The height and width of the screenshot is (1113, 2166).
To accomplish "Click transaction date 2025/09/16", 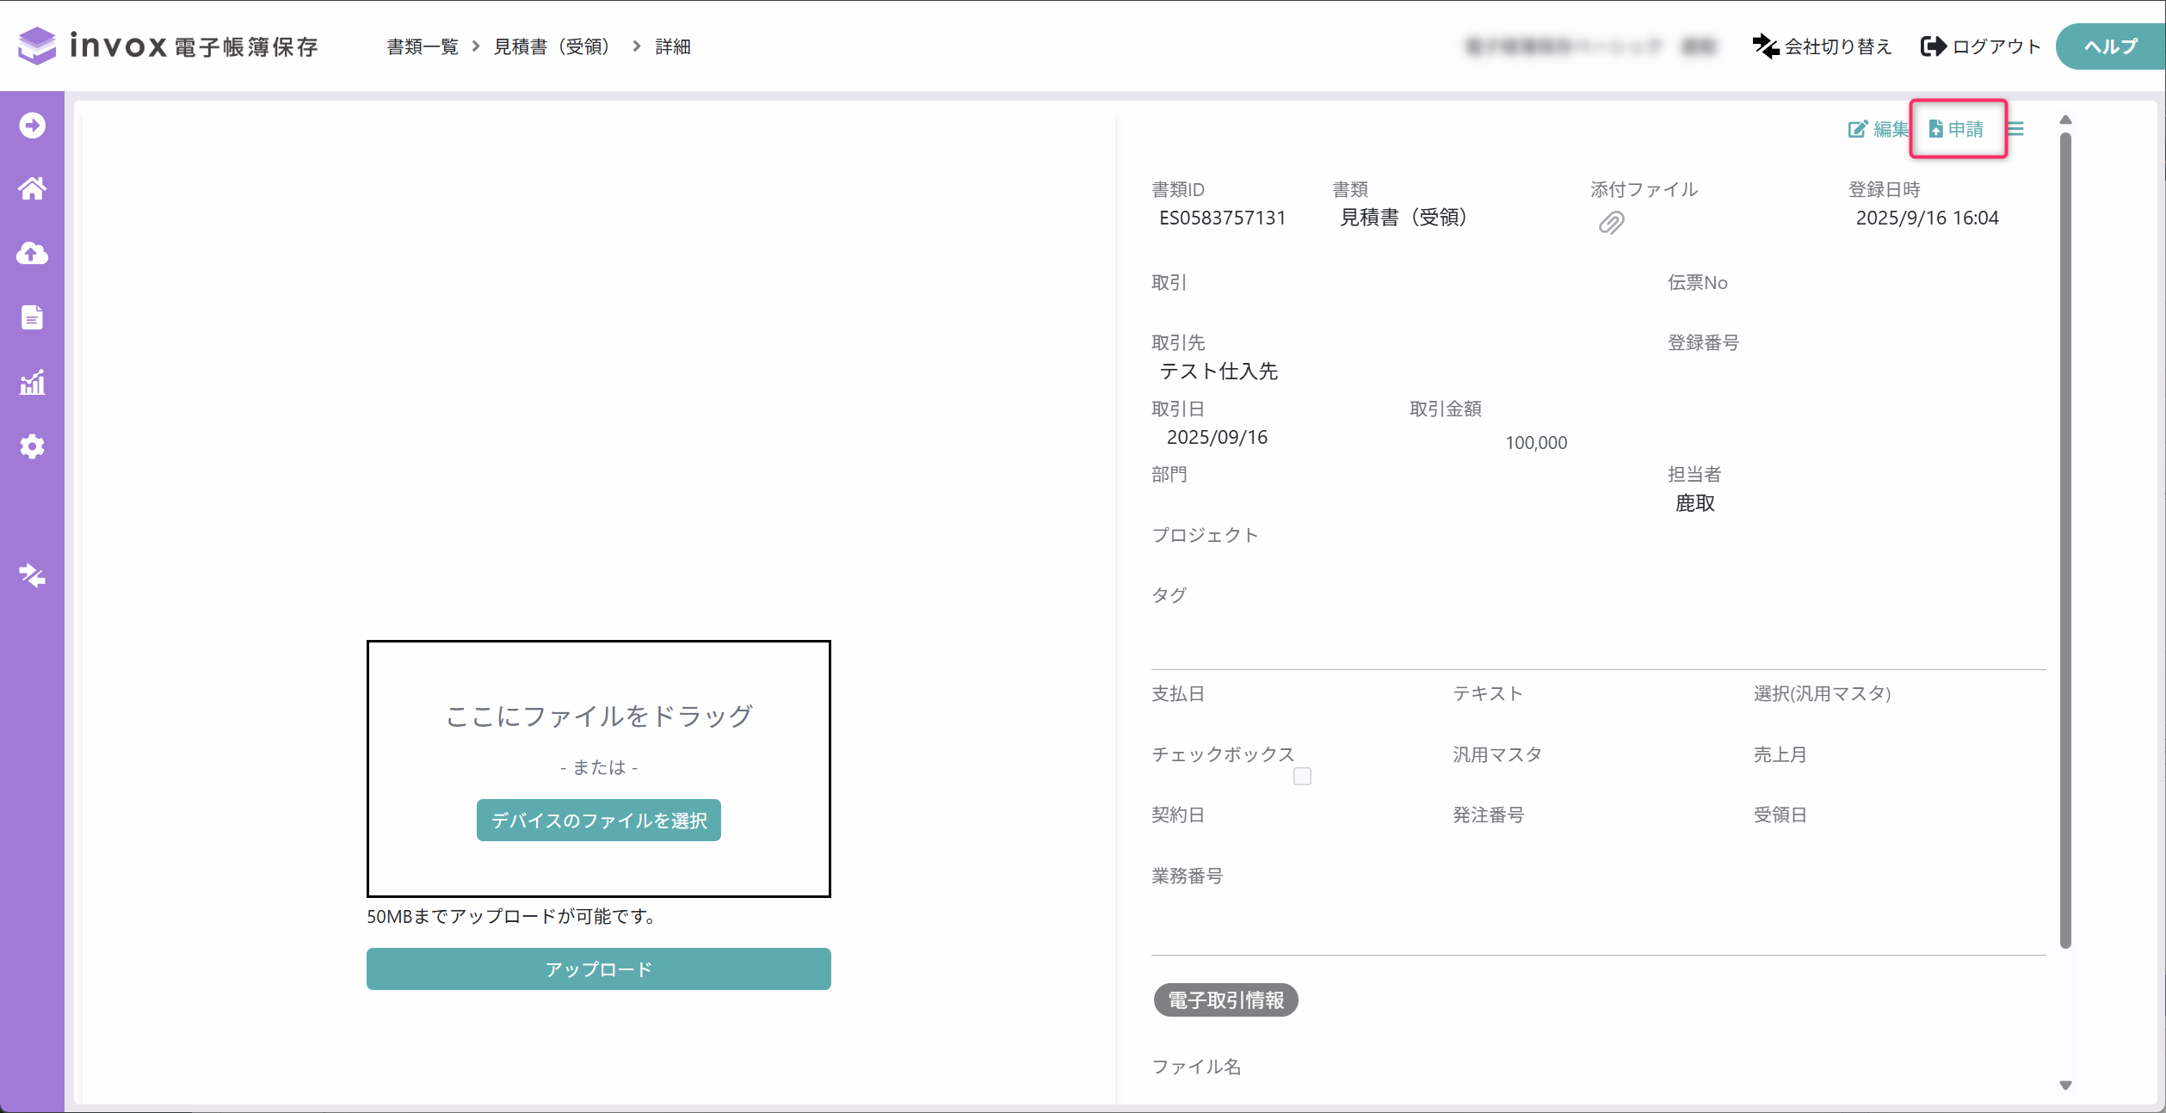I will coord(1217,437).
